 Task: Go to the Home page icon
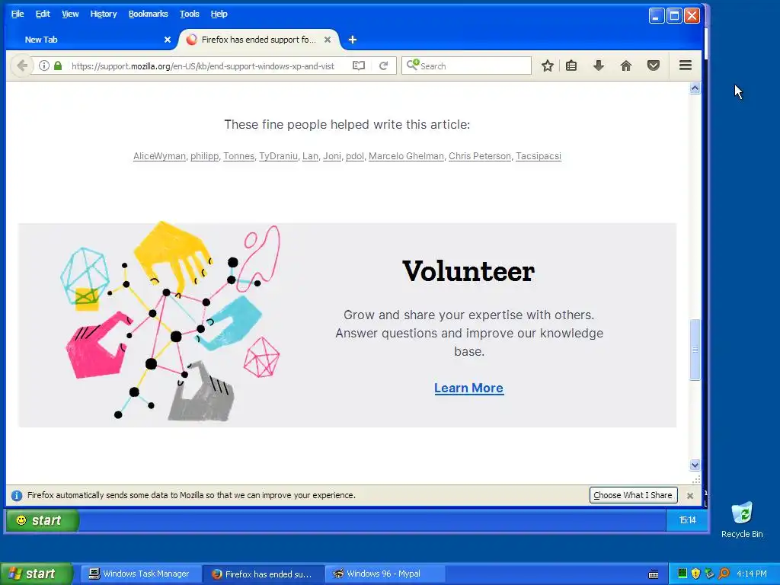[626, 66]
